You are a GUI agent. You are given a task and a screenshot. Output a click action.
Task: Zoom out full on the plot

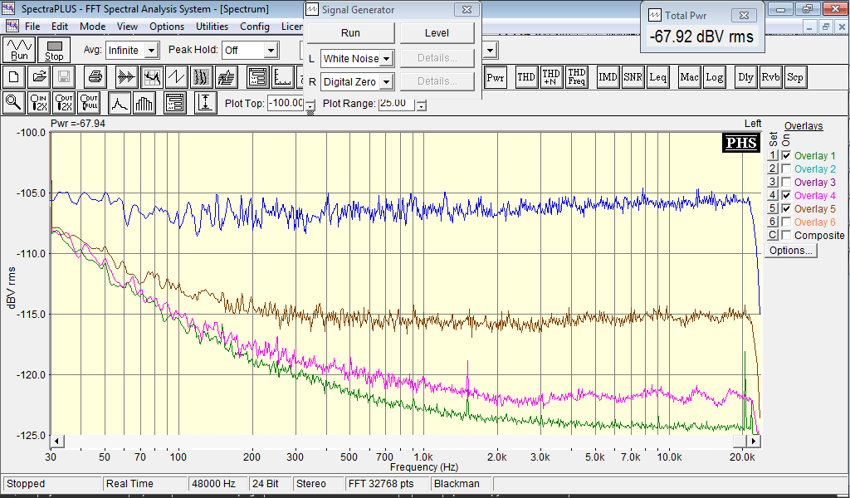point(89,102)
